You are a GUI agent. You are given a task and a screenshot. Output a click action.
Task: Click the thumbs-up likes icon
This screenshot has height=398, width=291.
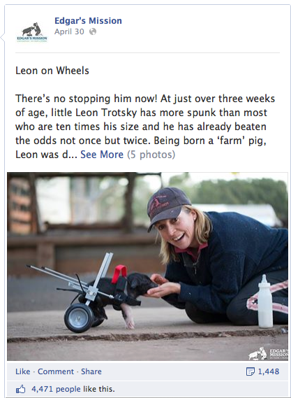tap(21, 389)
